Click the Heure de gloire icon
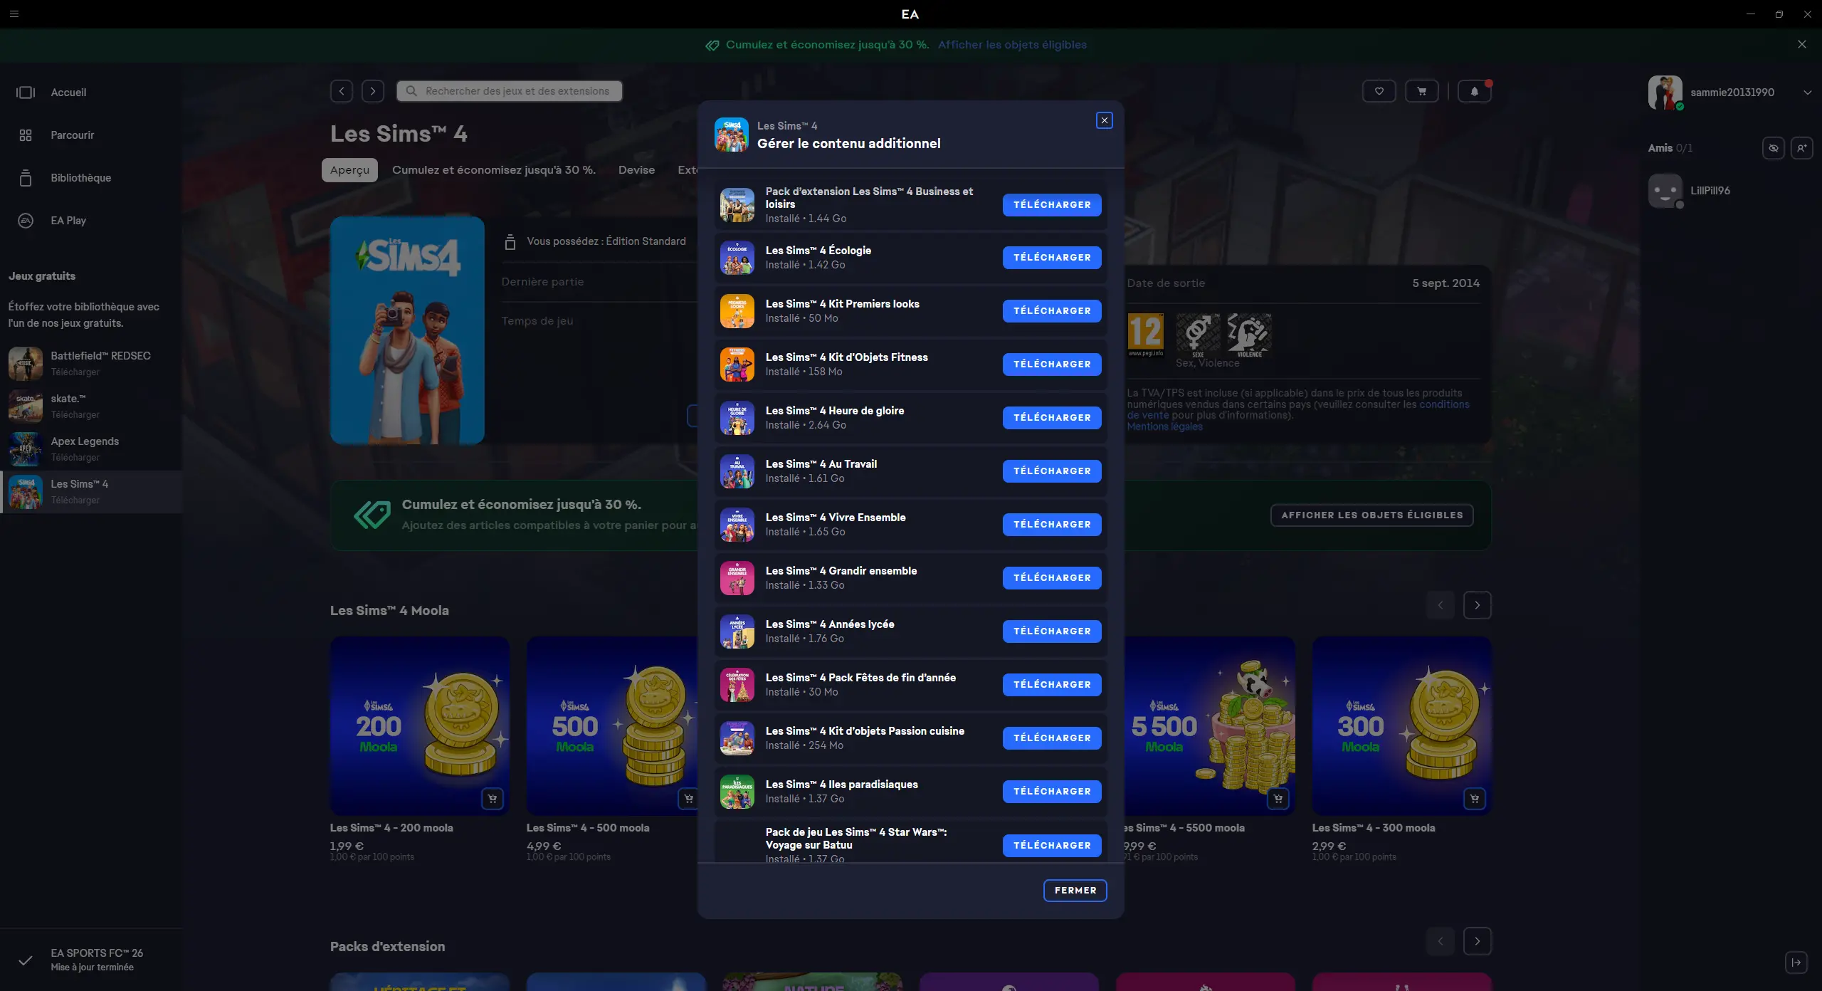 pyautogui.click(x=737, y=418)
